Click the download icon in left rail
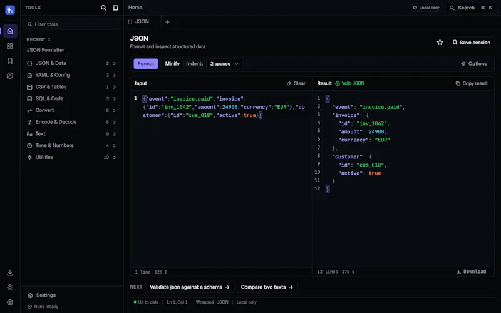501x313 pixels. [x=10, y=272]
